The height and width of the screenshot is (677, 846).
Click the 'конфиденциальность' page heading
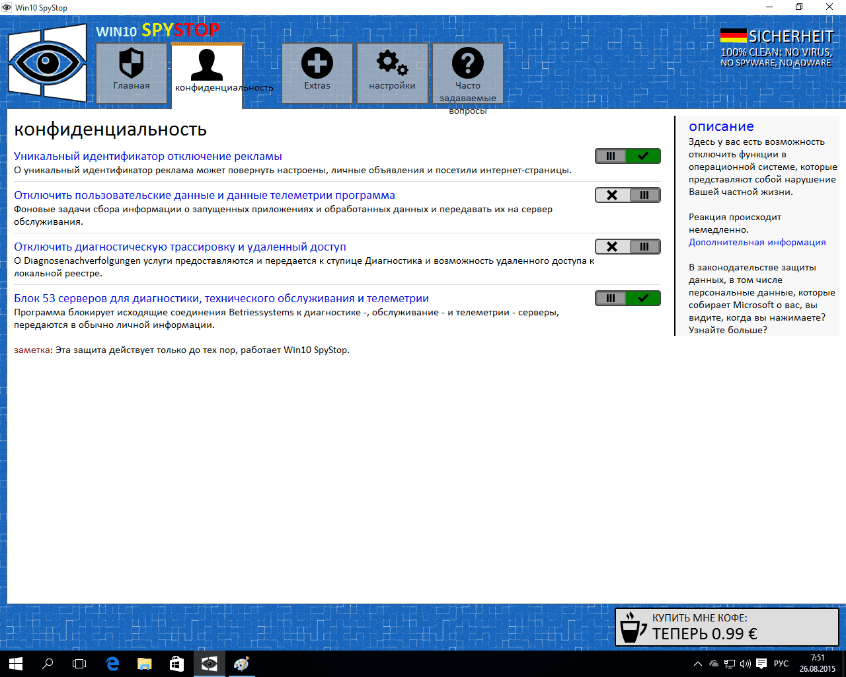(110, 130)
